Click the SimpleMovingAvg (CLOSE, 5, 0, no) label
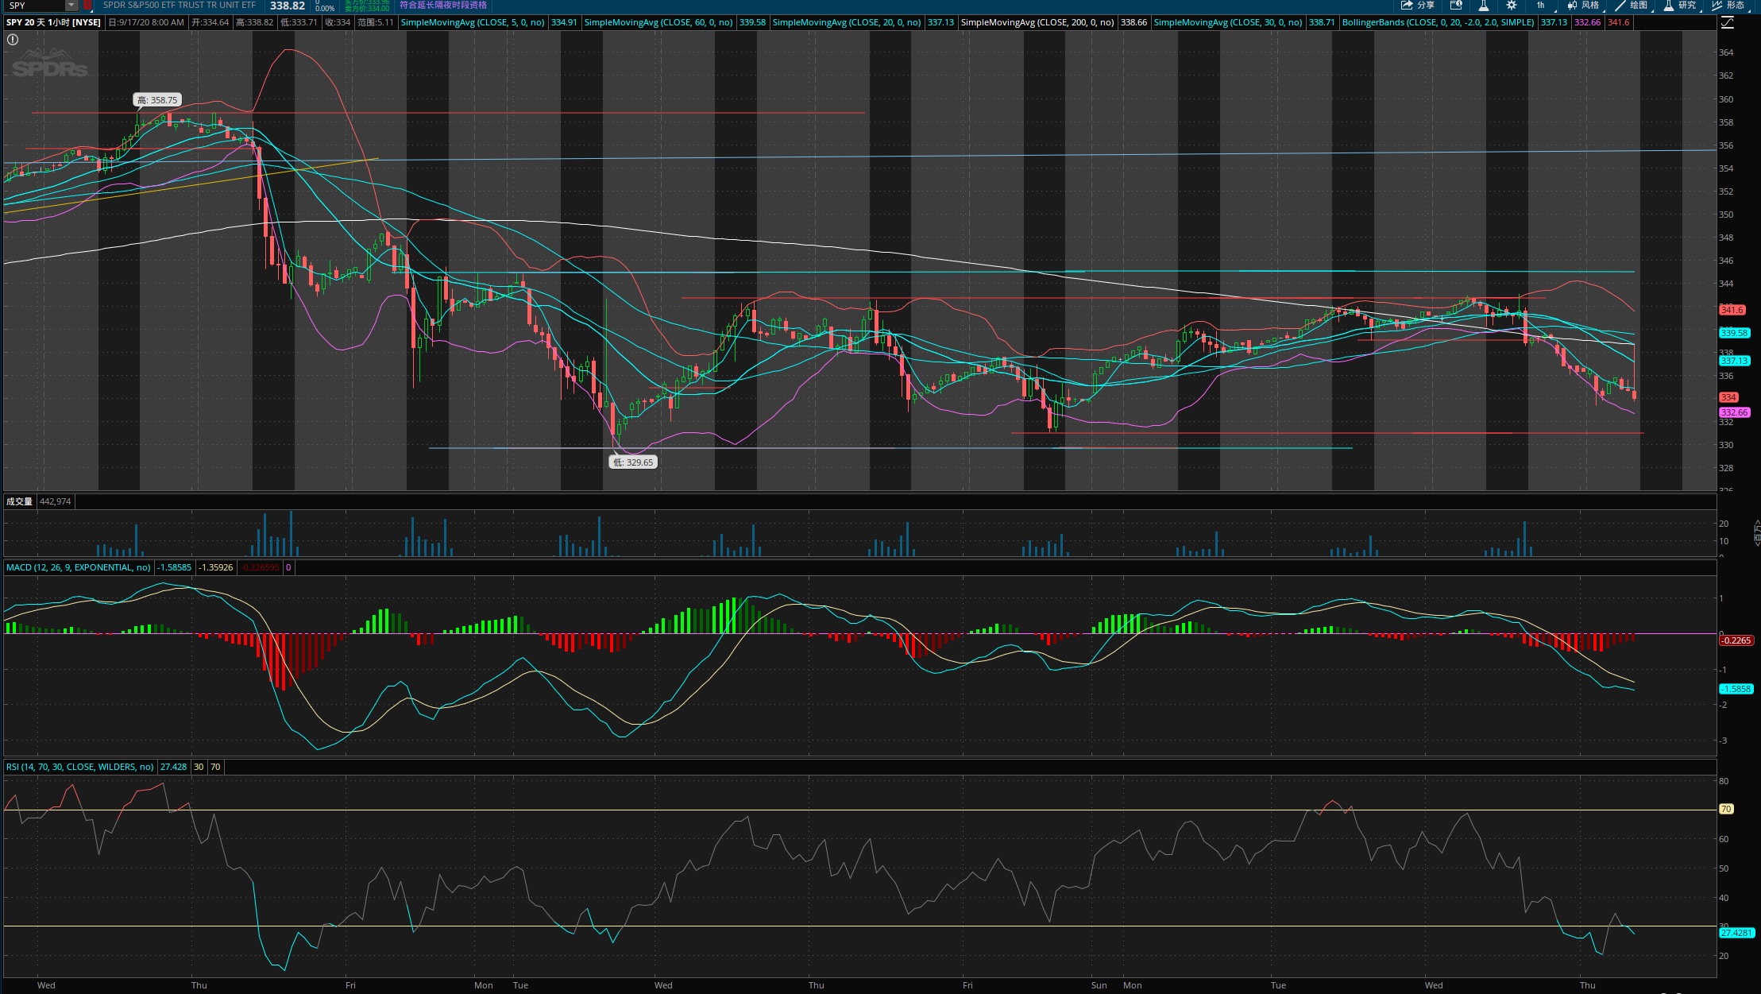Image resolution: width=1761 pixels, height=994 pixels. (473, 22)
